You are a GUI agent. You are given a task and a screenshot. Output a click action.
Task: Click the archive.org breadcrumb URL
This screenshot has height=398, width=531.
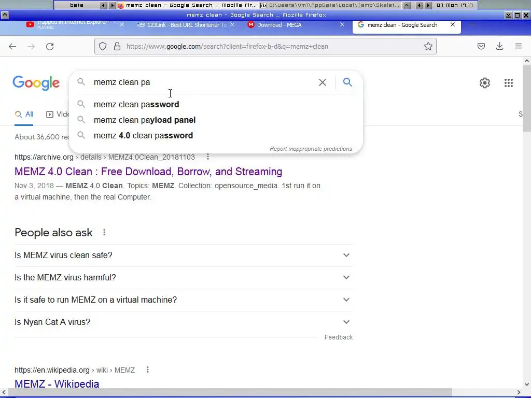(x=105, y=157)
